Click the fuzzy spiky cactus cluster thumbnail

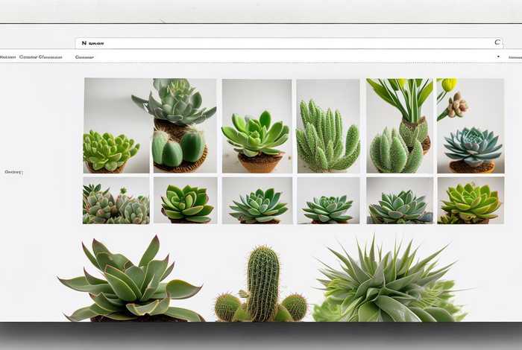[x=328, y=126]
